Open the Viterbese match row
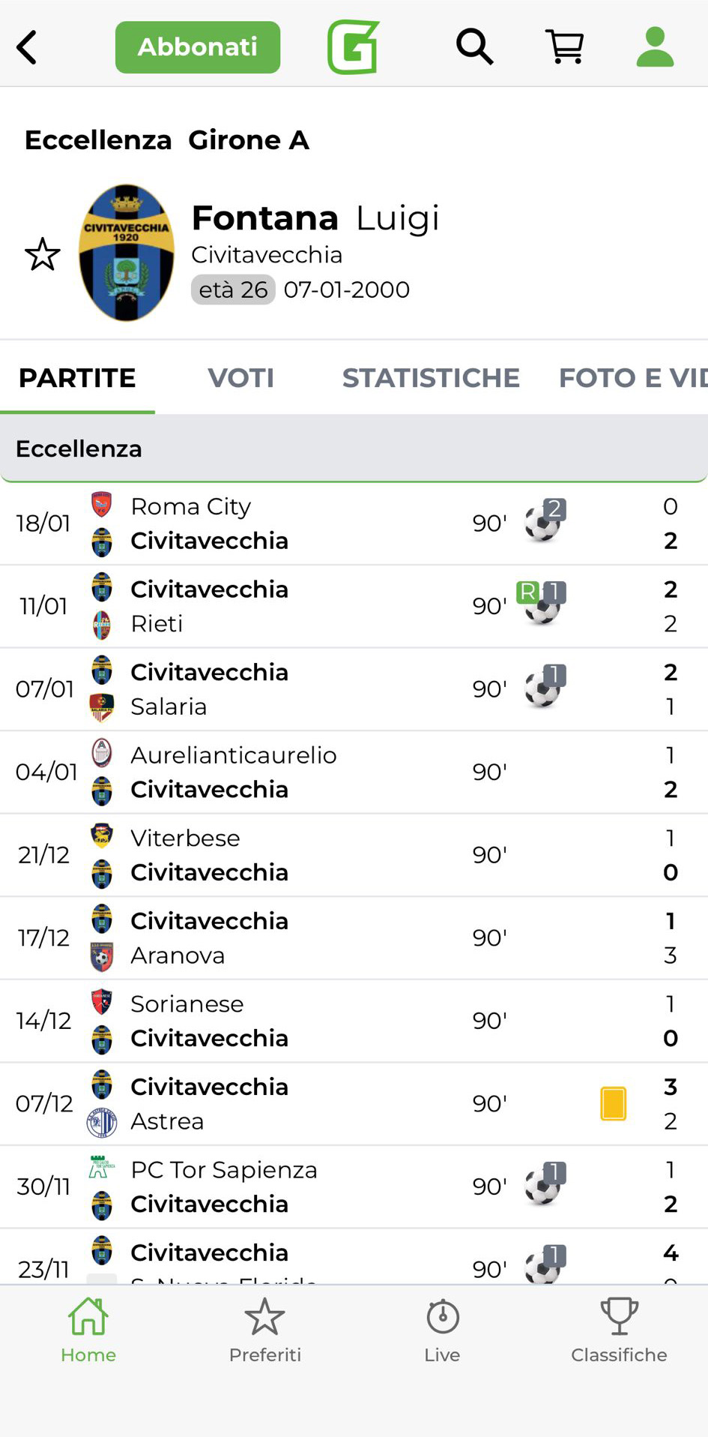The image size is (708, 1437). point(300,855)
